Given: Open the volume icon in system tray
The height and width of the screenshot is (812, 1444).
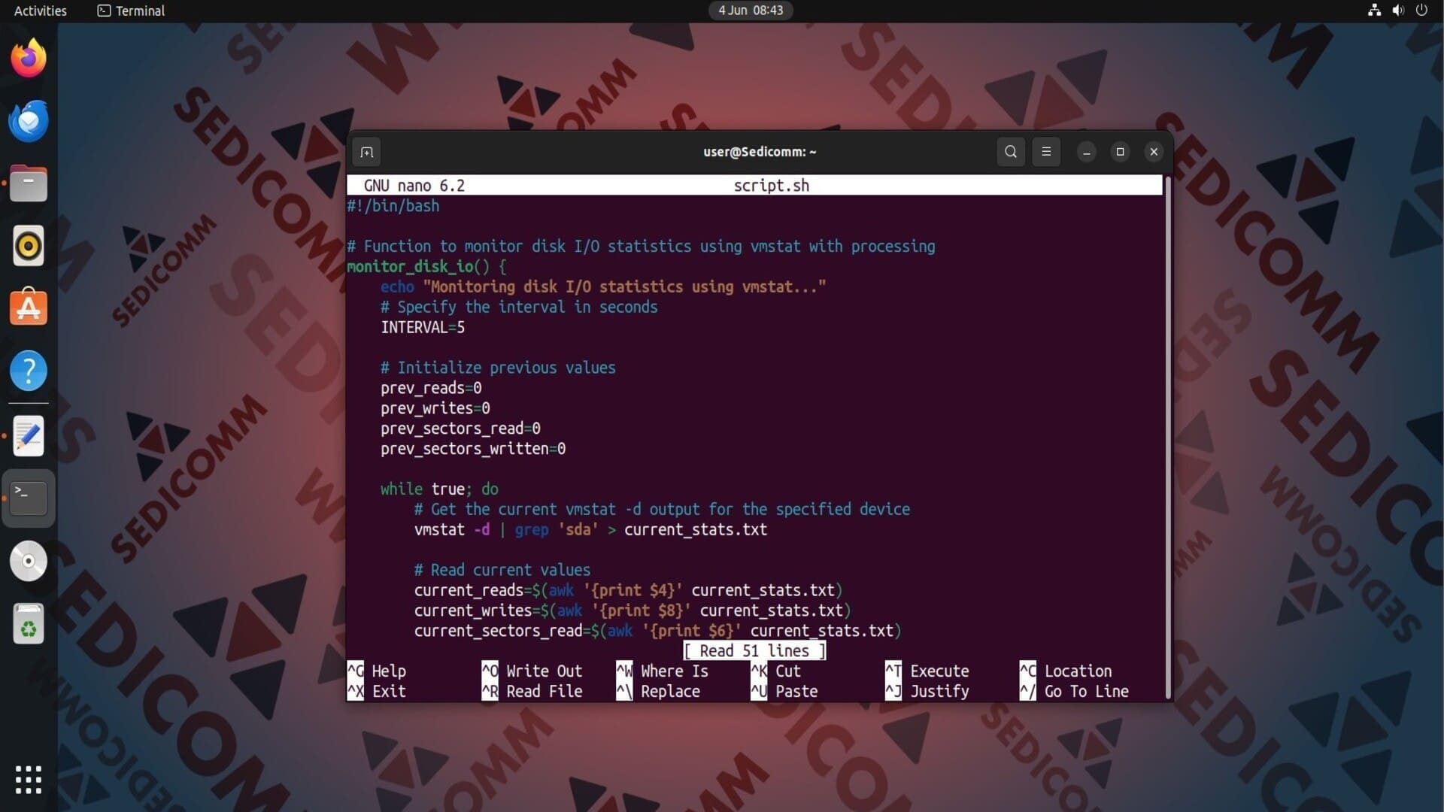Looking at the screenshot, I should tap(1397, 11).
